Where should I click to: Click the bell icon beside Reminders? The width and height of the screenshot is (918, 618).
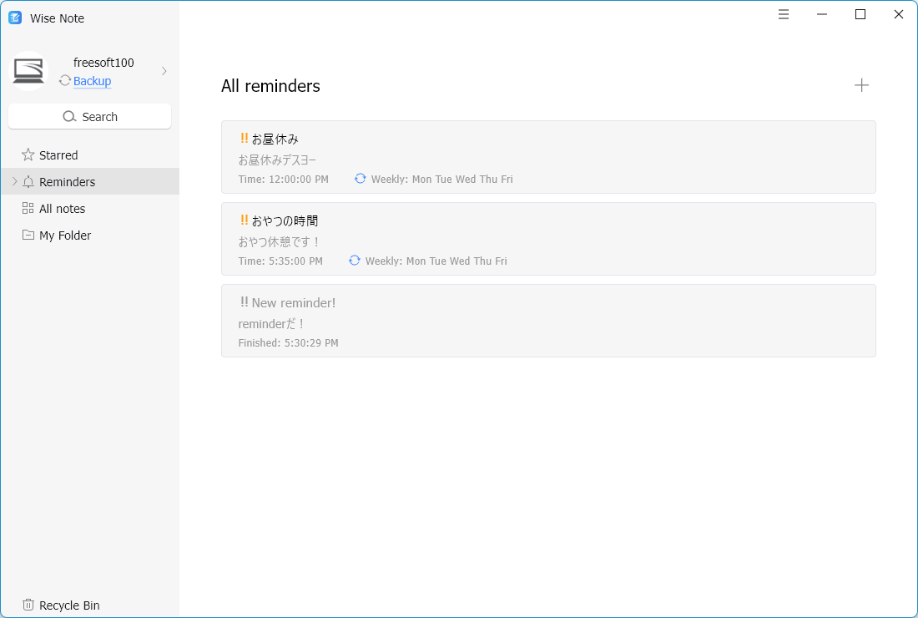click(28, 182)
